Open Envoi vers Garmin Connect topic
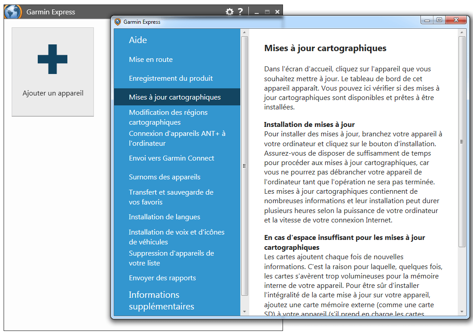The image size is (473, 335). coord(171,158)
